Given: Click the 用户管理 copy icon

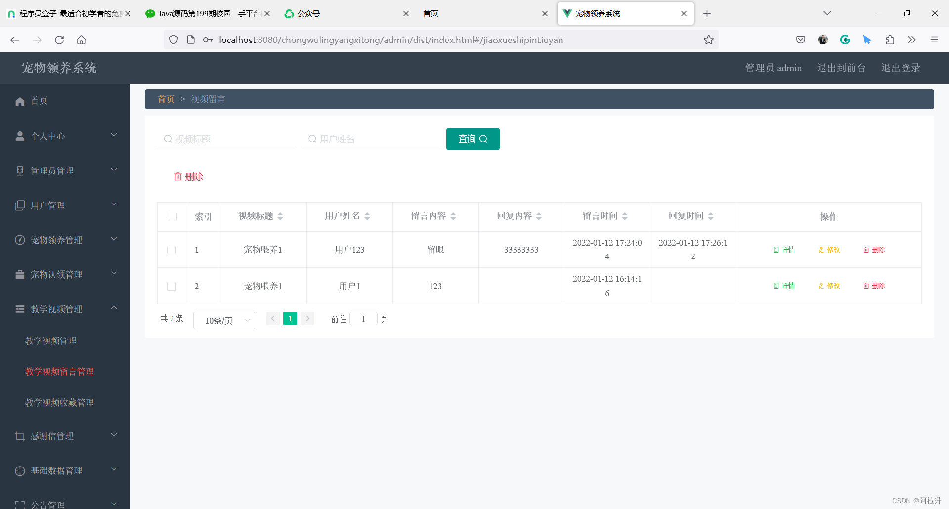Looking at the screenshot, I should point(20,205).
